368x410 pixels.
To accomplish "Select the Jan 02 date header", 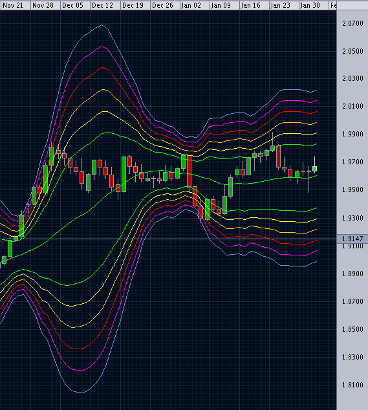I will pyautogui.click(x=191, y=5).
